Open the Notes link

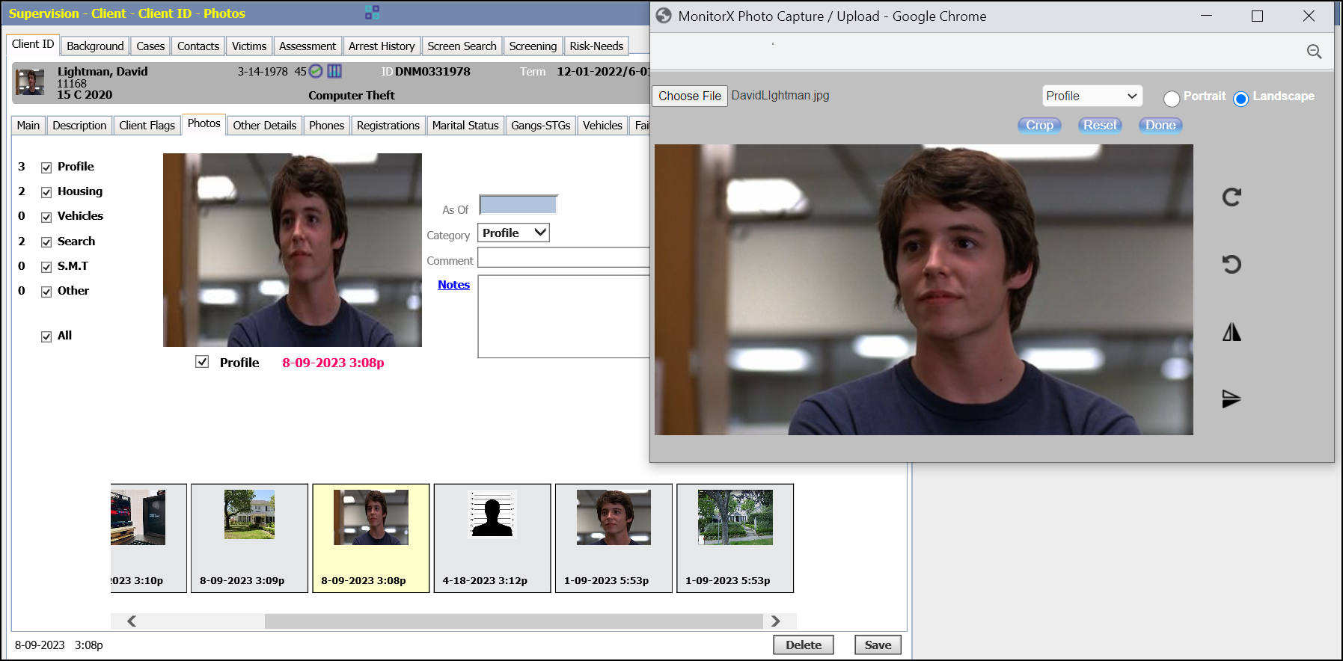[453, 284]
